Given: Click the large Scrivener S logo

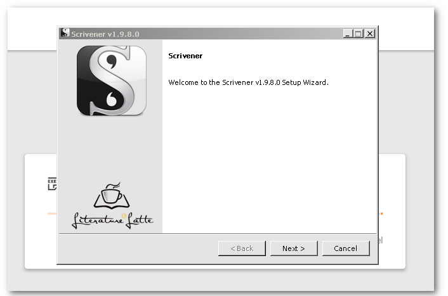Looking at the screenshot, I should click(x=112, y=80).
